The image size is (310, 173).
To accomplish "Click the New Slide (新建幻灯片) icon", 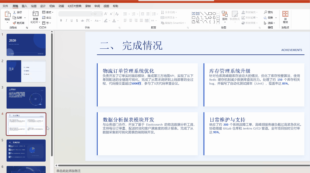I will coord(35,14).
